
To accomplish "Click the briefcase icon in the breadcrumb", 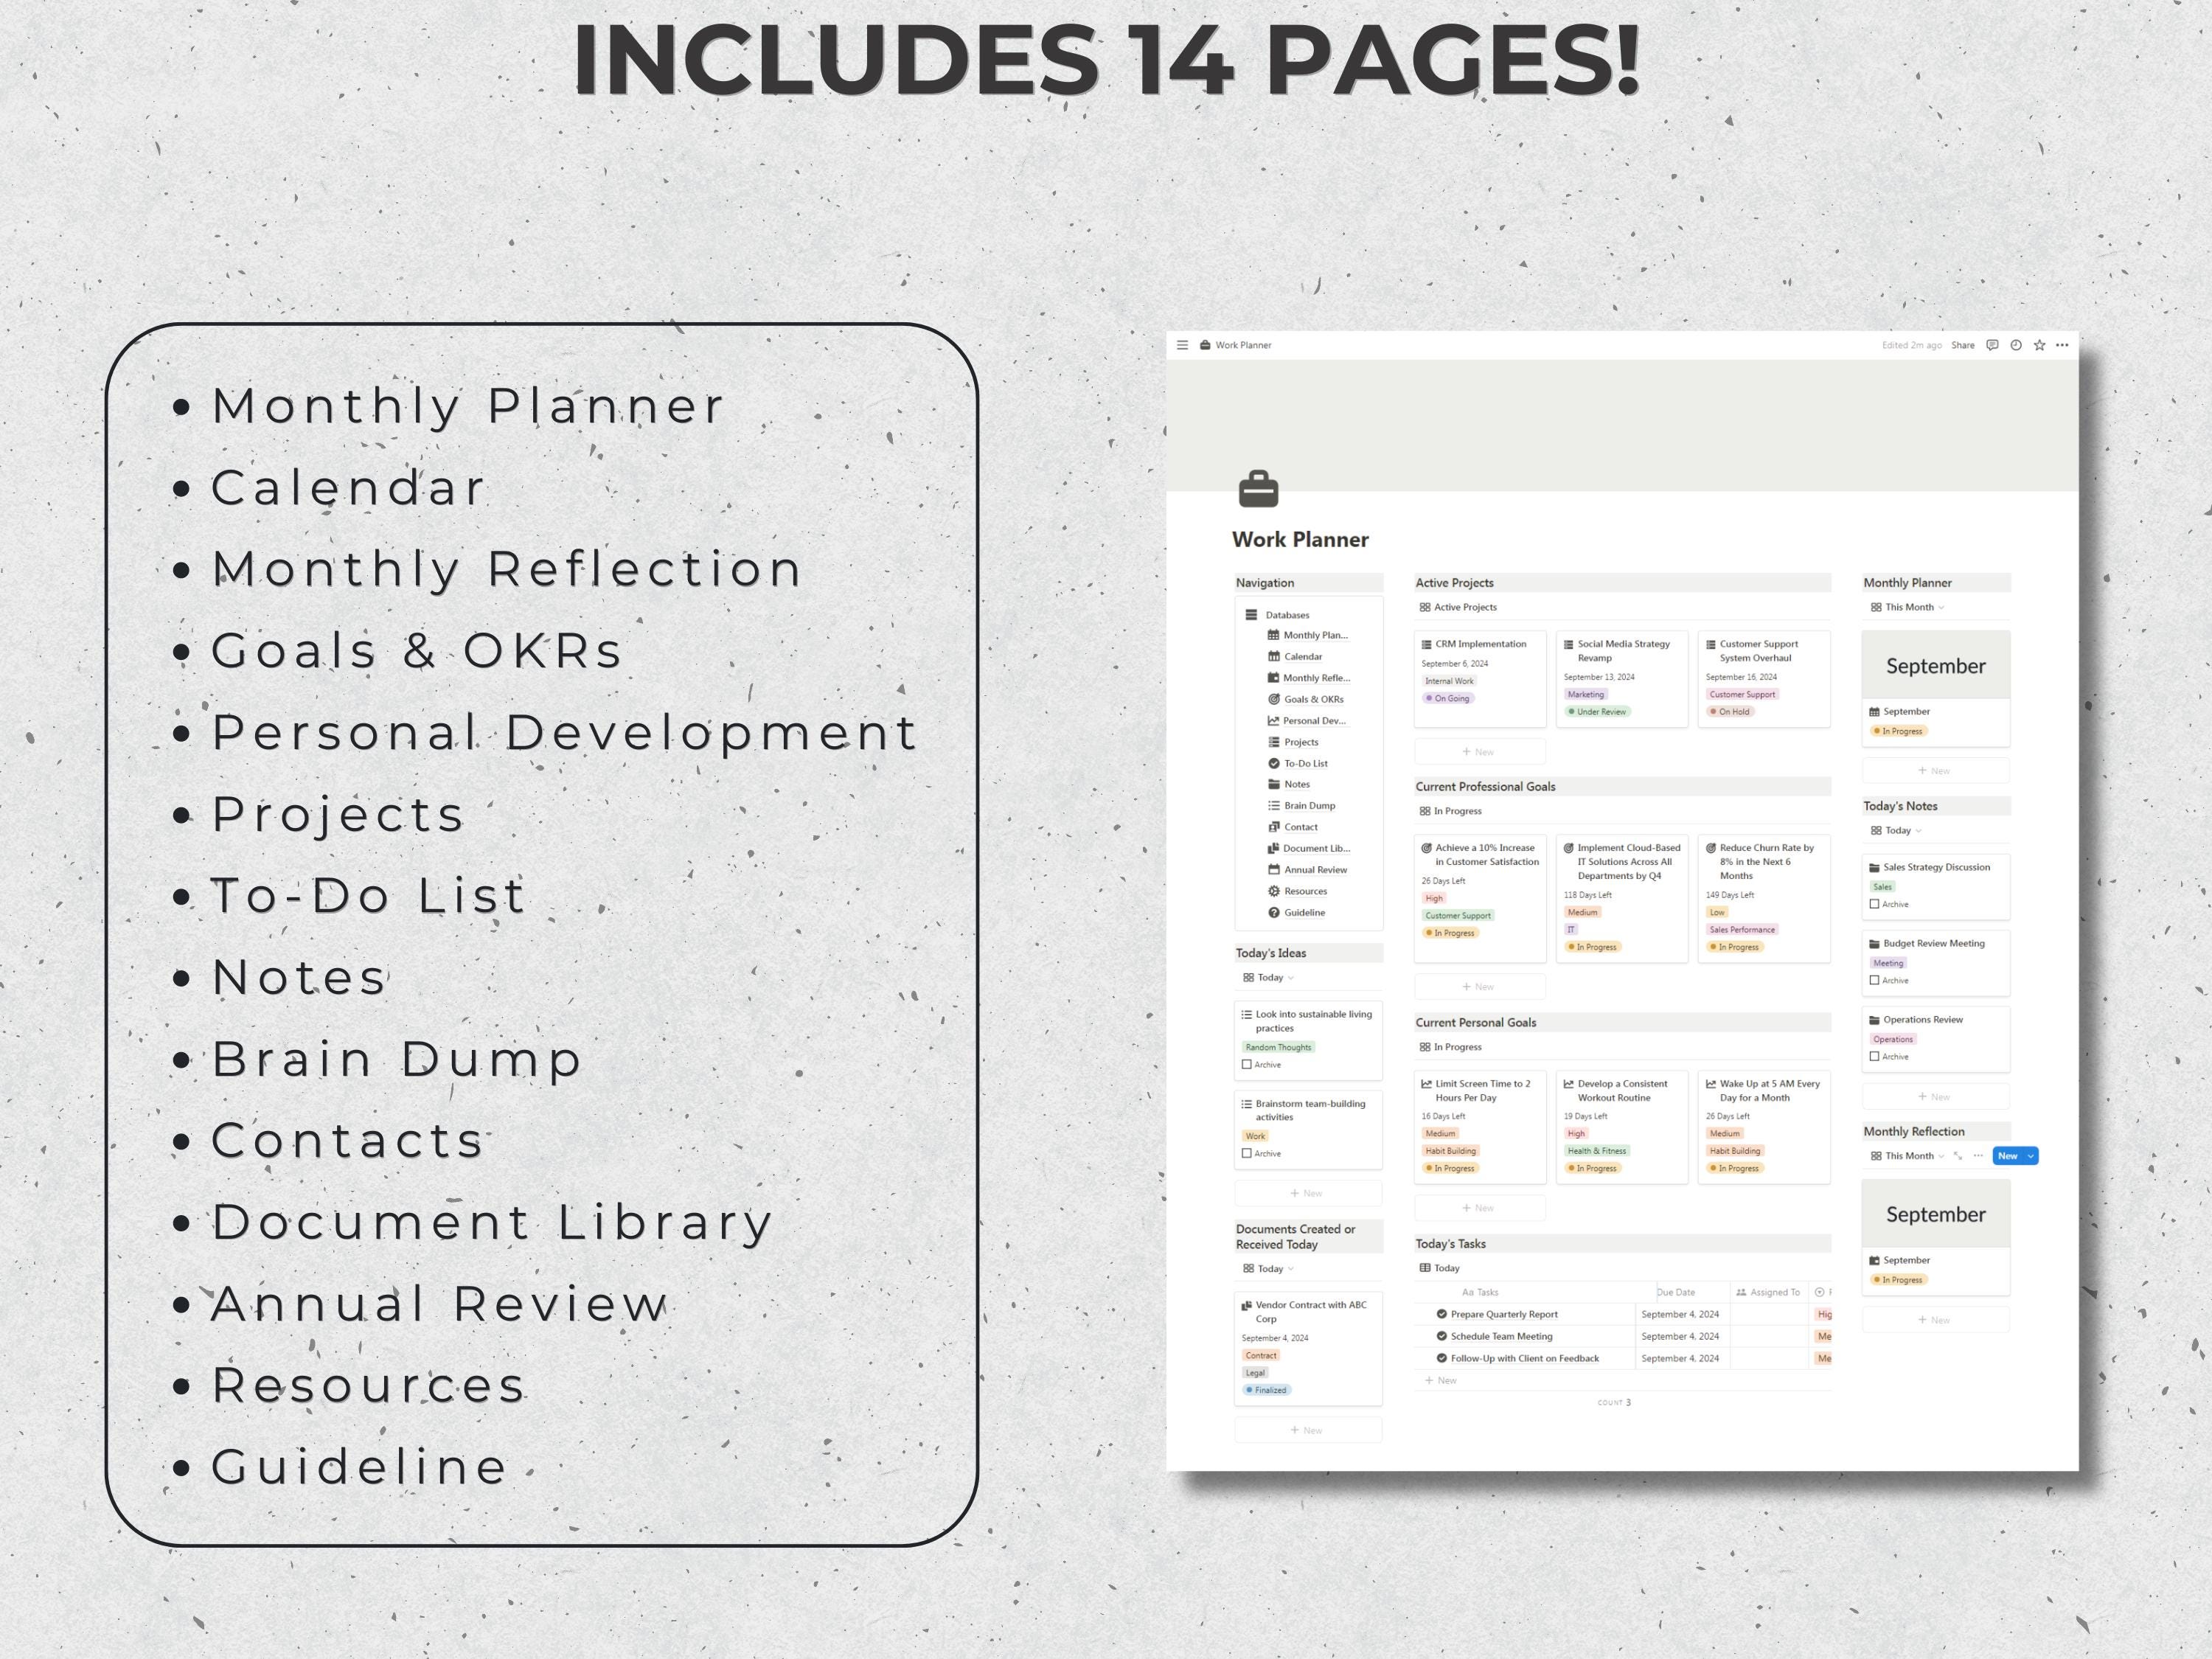I will click(1205, 345).
